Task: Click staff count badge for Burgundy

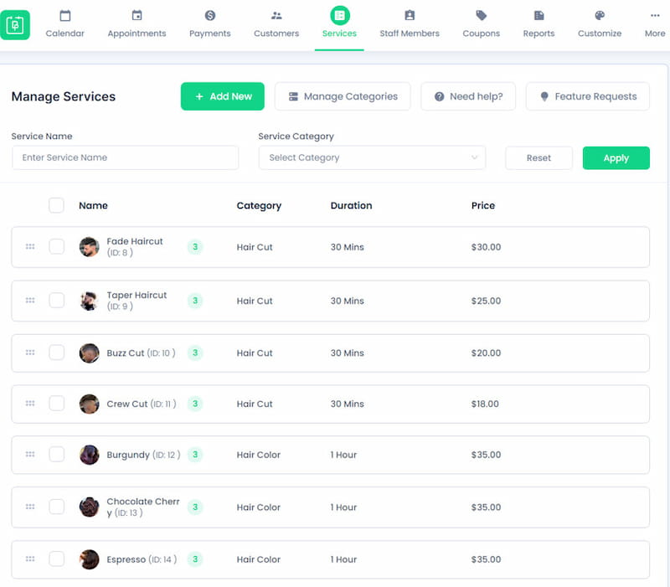Action: point(195,455)
